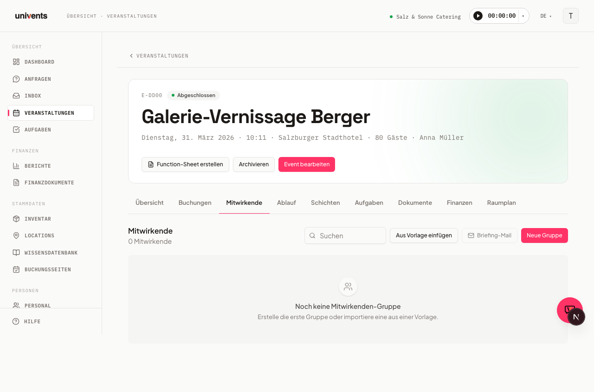
Task: Switch to the Aufgaben tab
Action: (x=369, y=203)
